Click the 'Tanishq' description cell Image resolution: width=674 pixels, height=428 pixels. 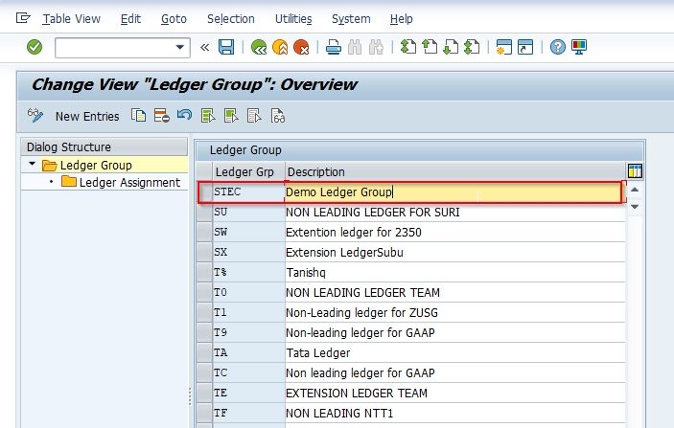[454, 273]
